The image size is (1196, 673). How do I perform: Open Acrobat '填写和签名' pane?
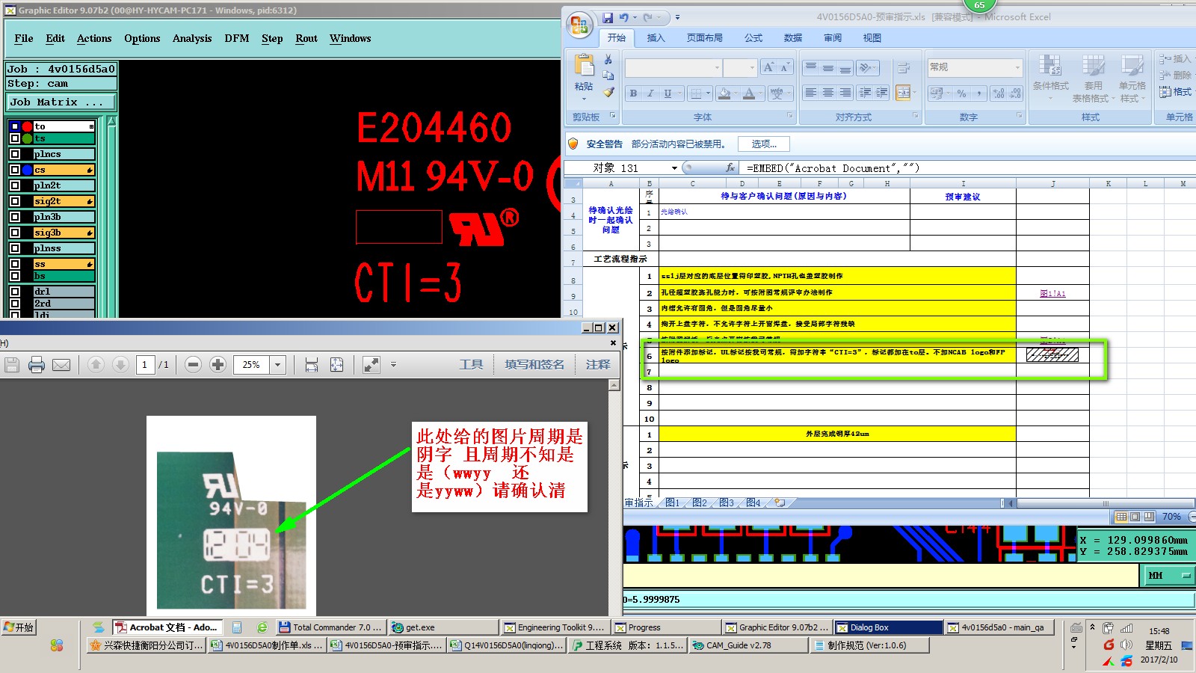pyautogui.click(x=534, y=364)
